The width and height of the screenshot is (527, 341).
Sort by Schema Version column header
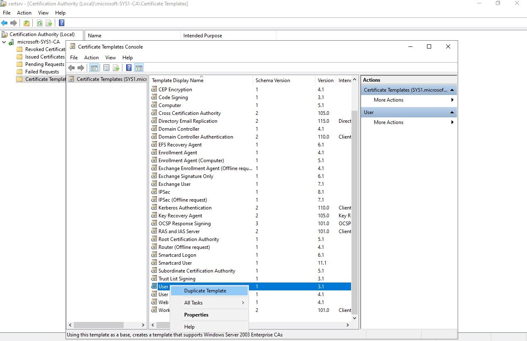click(x=284, y=80)
